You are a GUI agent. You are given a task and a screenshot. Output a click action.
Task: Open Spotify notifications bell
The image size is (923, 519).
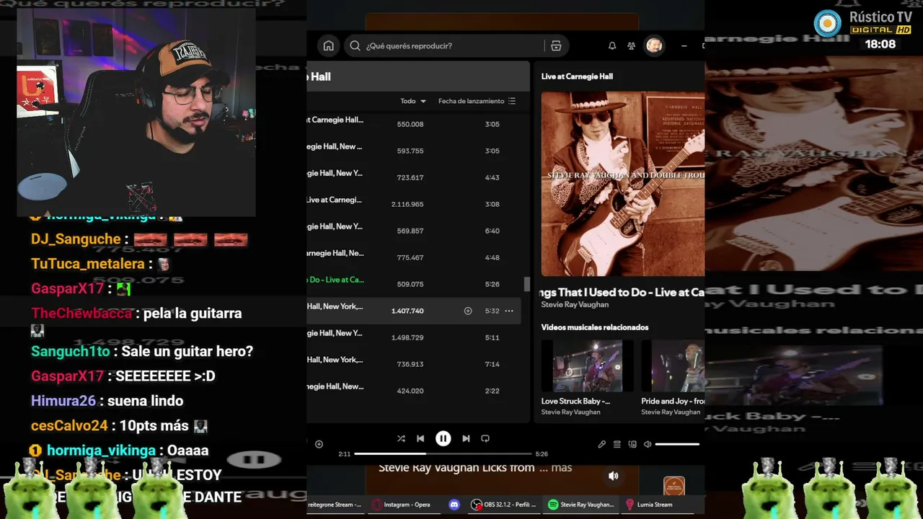pyautogui.click(x=612, y=46)
